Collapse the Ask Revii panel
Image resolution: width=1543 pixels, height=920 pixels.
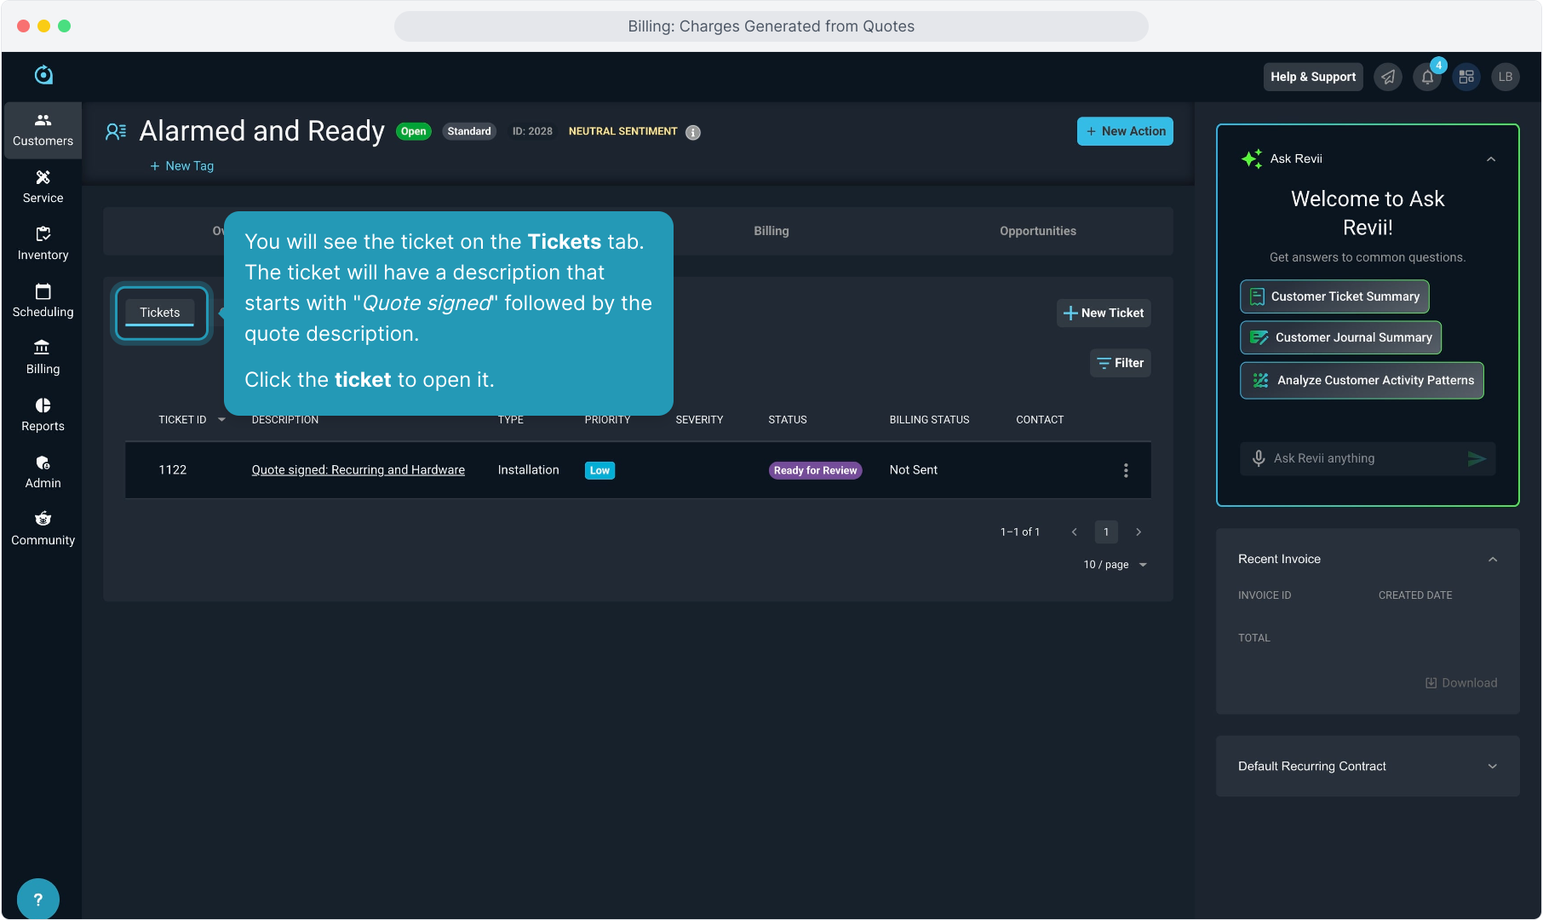click(x=1491, y=159)
